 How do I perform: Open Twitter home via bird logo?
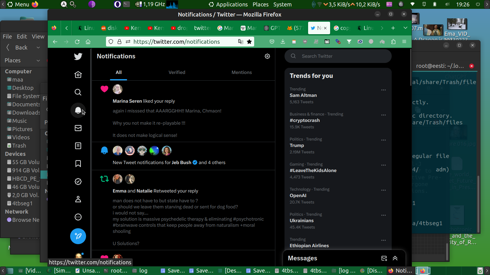coord(78,57)
